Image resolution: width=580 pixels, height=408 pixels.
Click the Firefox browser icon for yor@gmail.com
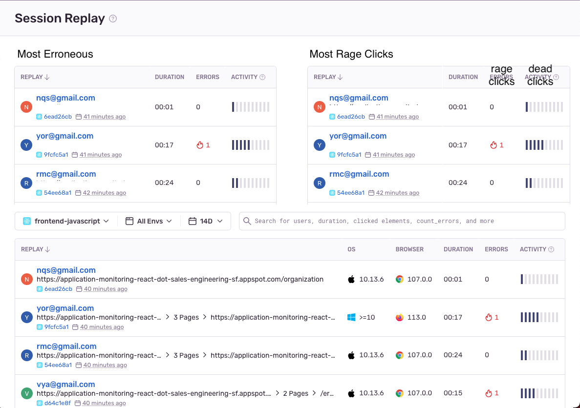pyautogui.click(x=400, y=317)
